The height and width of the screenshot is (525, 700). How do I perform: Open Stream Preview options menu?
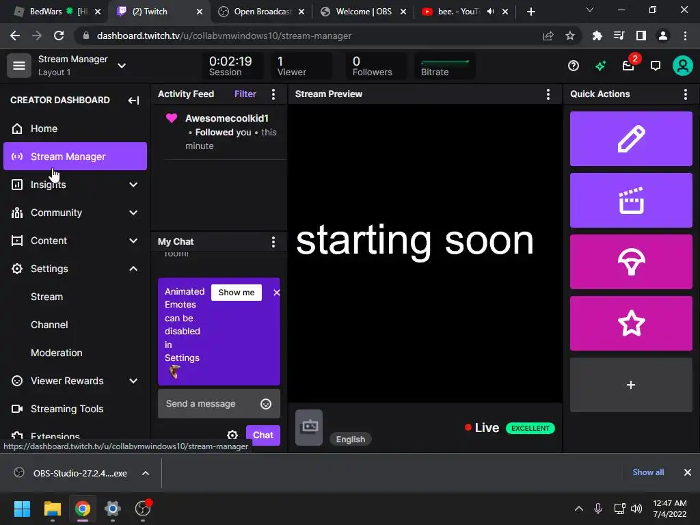tap(548, 94)
